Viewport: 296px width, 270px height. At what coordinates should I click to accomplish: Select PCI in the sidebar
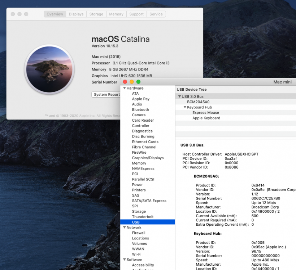click(x=135, y=174)
